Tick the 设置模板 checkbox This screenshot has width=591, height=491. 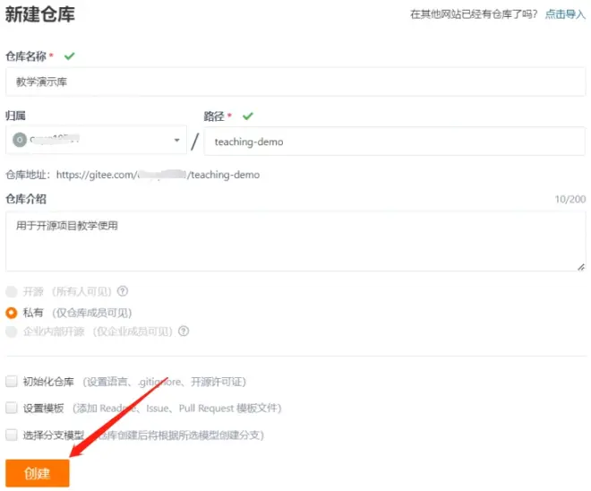(x=12, y=408)
